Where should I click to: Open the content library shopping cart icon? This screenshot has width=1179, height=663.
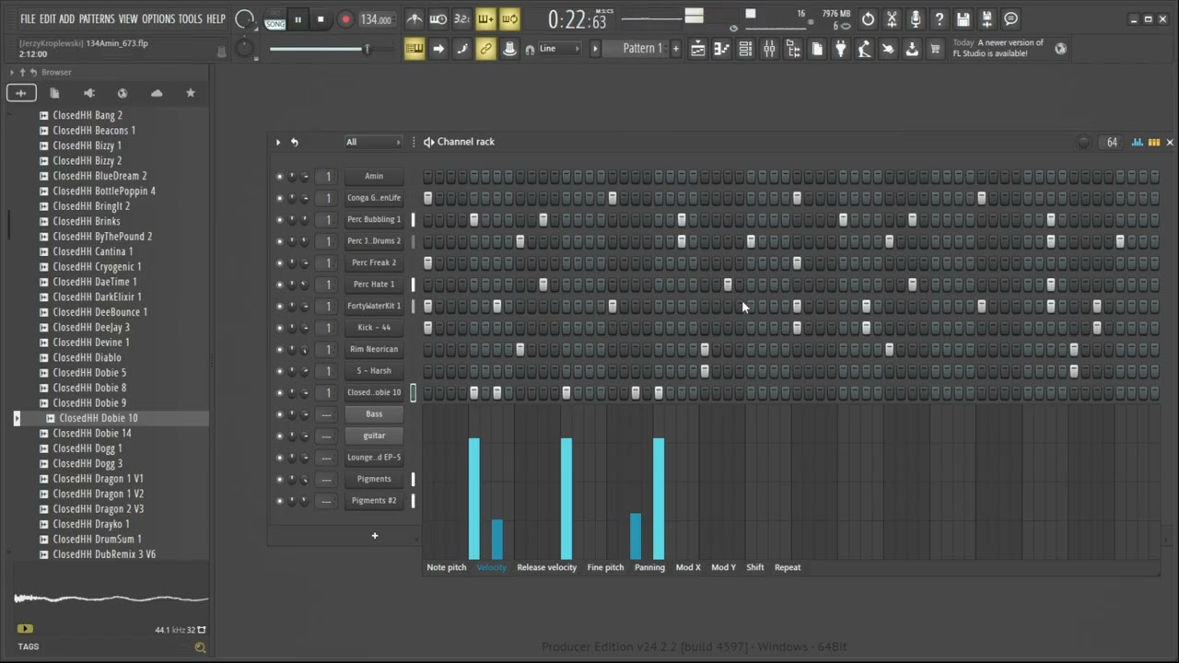[x=936, y=49]
